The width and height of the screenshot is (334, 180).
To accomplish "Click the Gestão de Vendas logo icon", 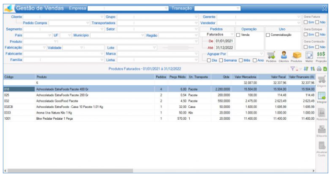I will [9, 8].
